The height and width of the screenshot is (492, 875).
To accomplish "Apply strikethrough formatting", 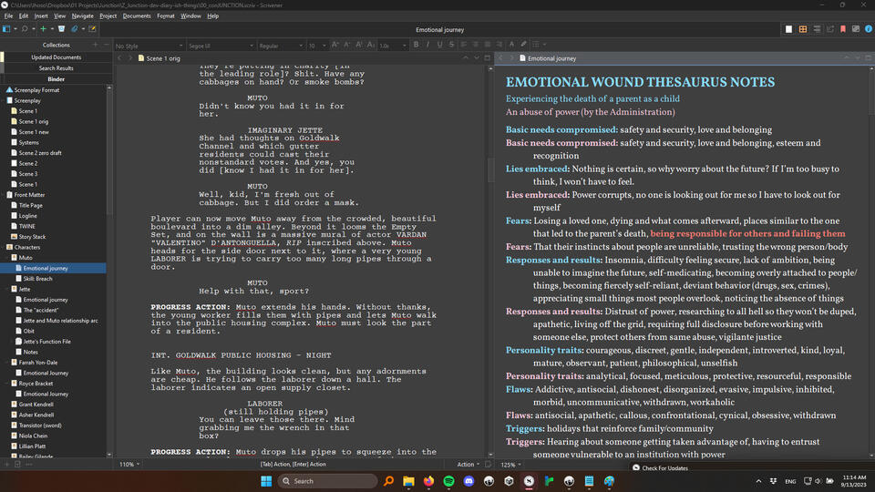I will pos(451,45).
